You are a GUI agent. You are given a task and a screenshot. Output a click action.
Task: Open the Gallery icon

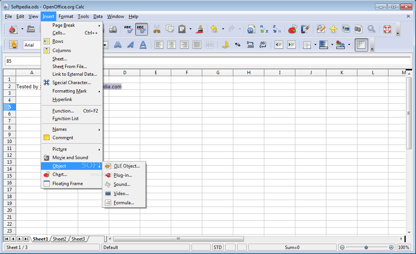point(346,29)
